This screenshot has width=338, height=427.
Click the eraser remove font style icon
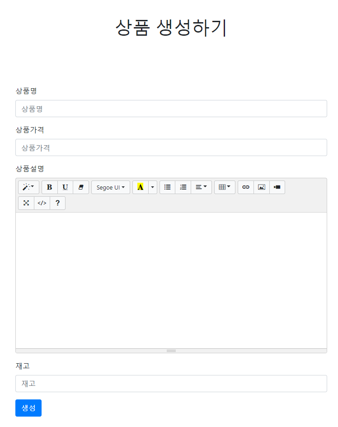coord(81,187)
